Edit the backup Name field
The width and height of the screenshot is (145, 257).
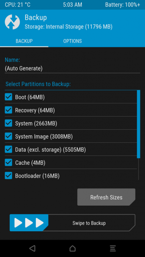click(x=72, y=68)
